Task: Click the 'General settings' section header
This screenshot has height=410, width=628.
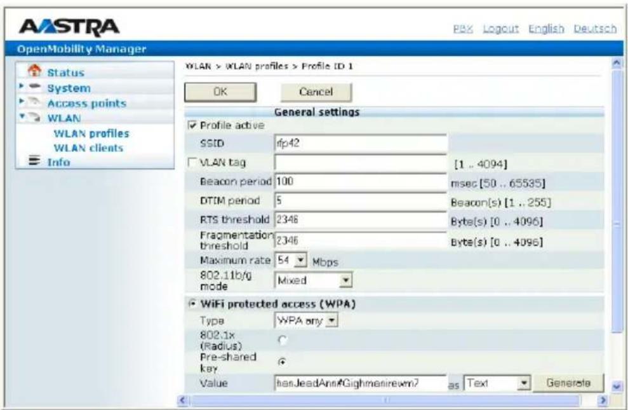Action: (317, 112)
